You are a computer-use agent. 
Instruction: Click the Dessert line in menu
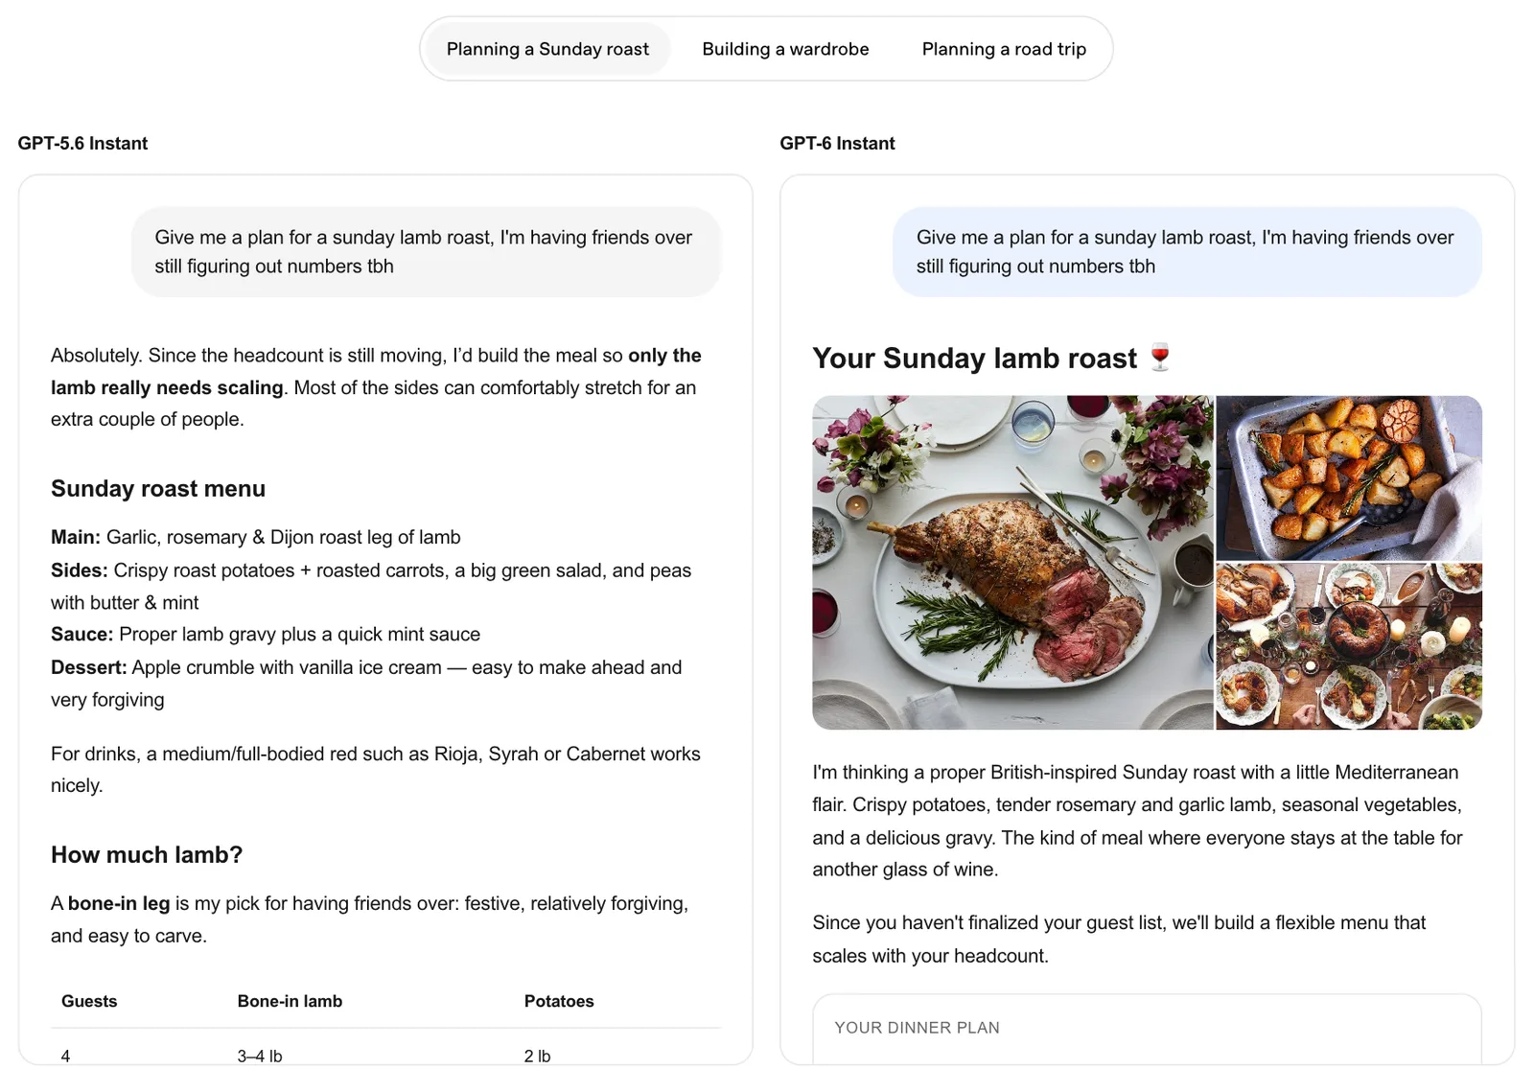(366, 684)
